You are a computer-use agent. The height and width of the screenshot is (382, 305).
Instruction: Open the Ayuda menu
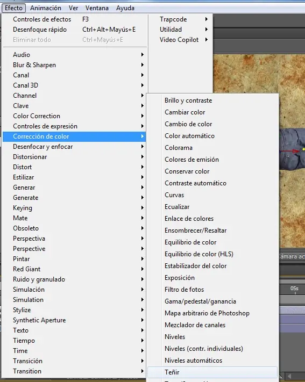pos(125,8)
